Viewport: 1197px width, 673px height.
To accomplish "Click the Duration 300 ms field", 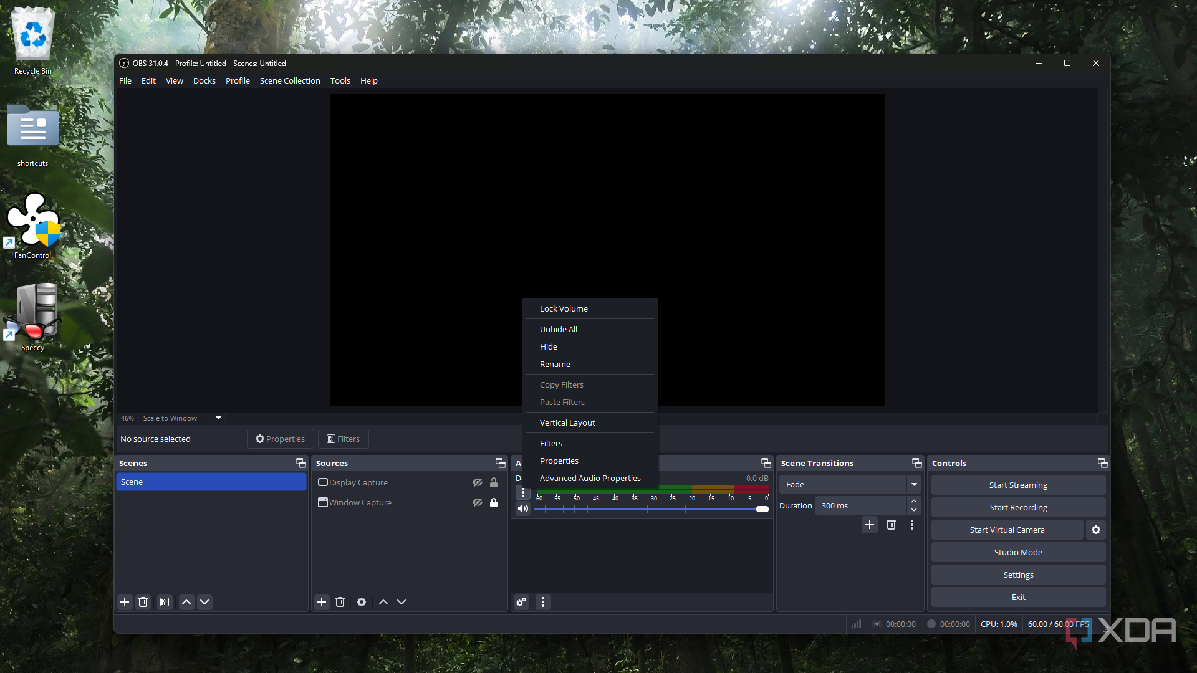I will (860, 505).
